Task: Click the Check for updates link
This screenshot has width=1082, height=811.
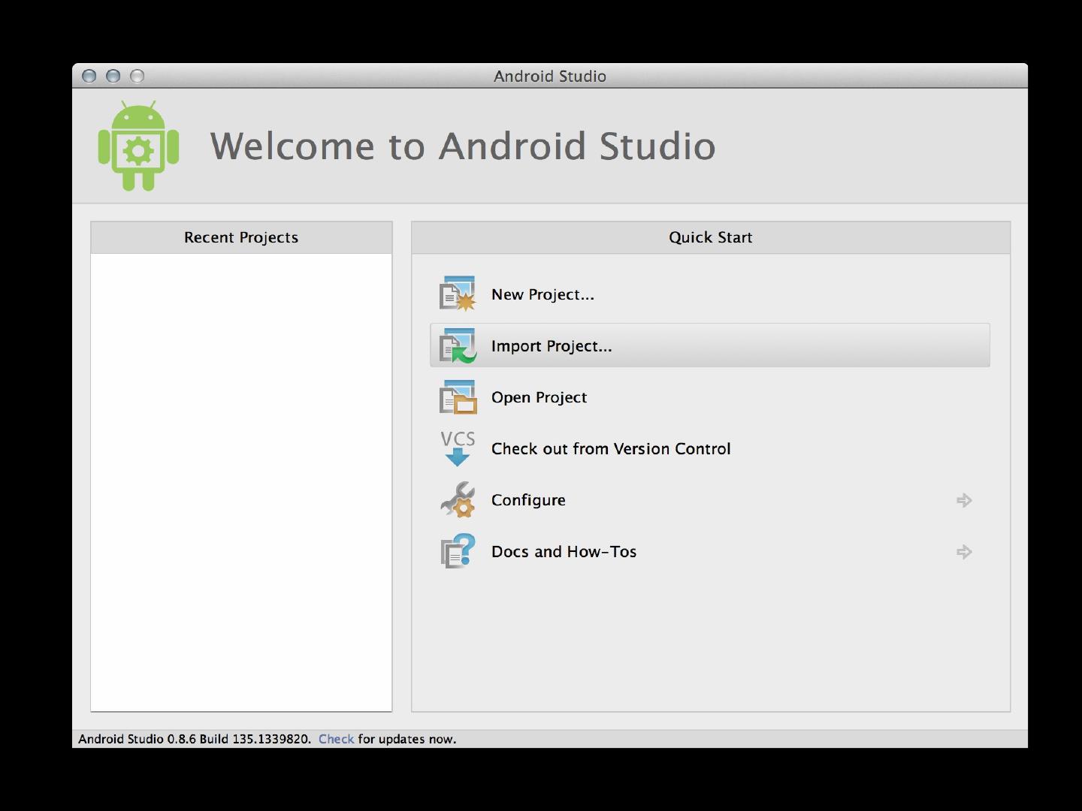Action: 336,739
